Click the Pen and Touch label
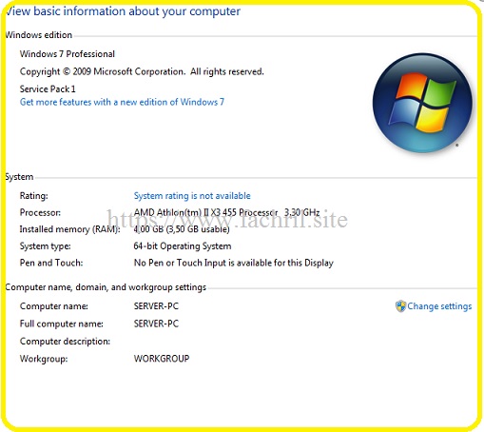 [51, 263]
